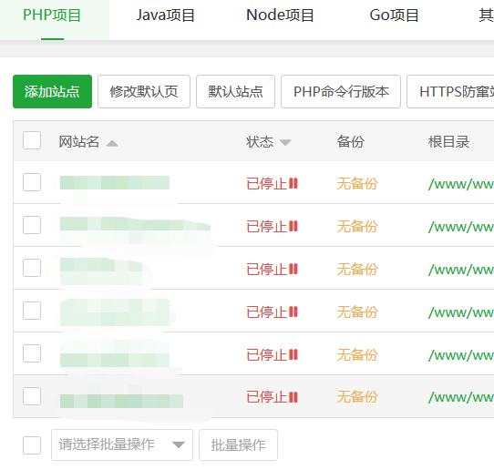Click 已停止 status in the sixth row
This screenshot has height=470, width=494.
point(266,396)
